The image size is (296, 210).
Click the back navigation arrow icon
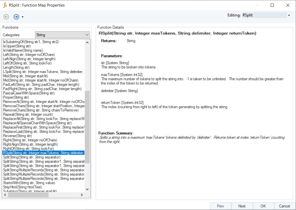click(6, 17)
